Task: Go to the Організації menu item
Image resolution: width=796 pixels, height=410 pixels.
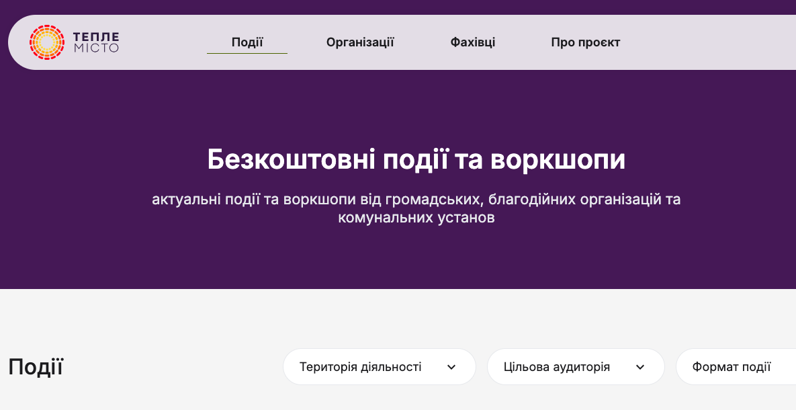Action: click(360, 42)
